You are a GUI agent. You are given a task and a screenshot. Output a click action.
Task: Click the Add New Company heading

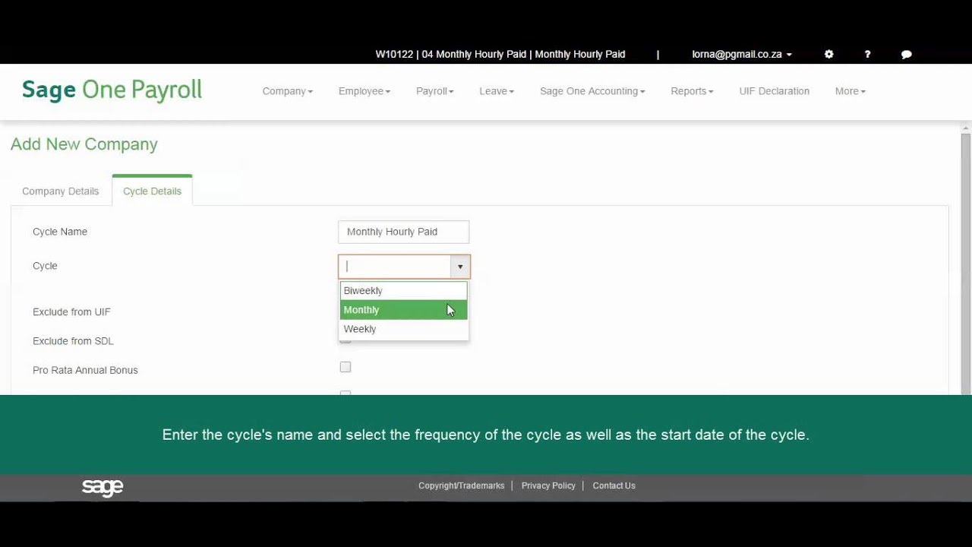pos(84,144)
